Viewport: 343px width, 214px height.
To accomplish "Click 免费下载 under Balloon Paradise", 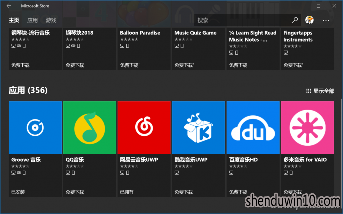I will 130,65.
